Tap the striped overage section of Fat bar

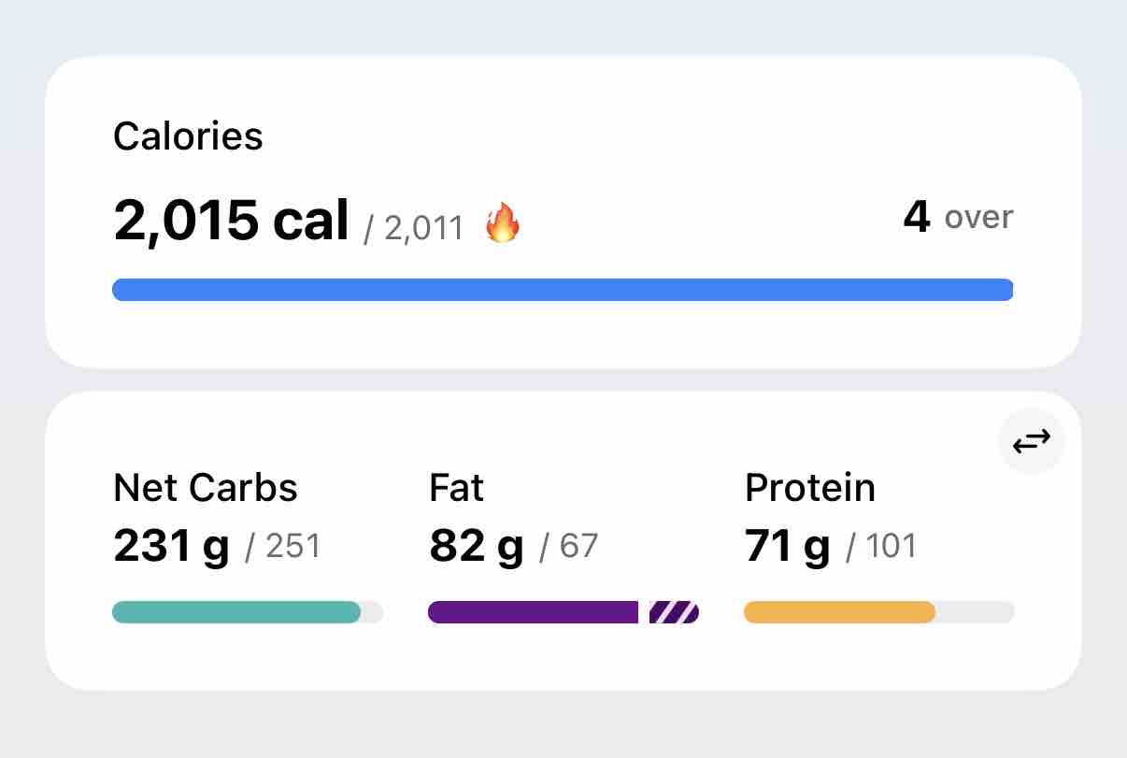pyautogui.click(x=674, y=612)
